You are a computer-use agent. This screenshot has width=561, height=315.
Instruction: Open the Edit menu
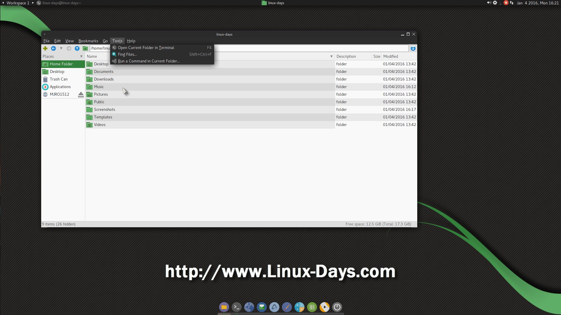58,41
